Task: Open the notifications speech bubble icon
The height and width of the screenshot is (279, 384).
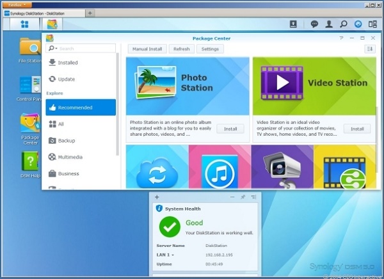Action: coord(314,24)
